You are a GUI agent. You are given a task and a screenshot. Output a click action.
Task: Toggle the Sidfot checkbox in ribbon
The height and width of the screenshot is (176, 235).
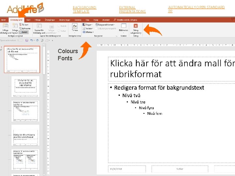click(x=59, y=31)
